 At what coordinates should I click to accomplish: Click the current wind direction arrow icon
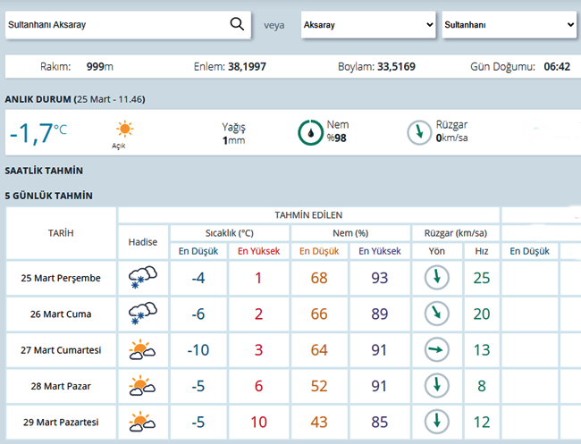418,132
